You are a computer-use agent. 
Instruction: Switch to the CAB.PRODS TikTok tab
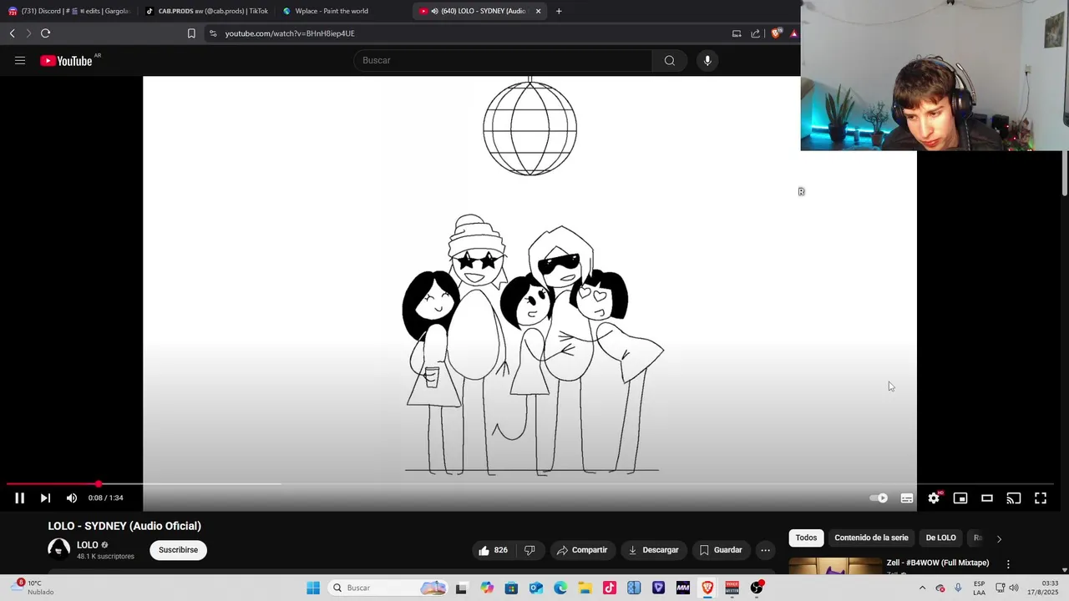(x=205, y=11)
